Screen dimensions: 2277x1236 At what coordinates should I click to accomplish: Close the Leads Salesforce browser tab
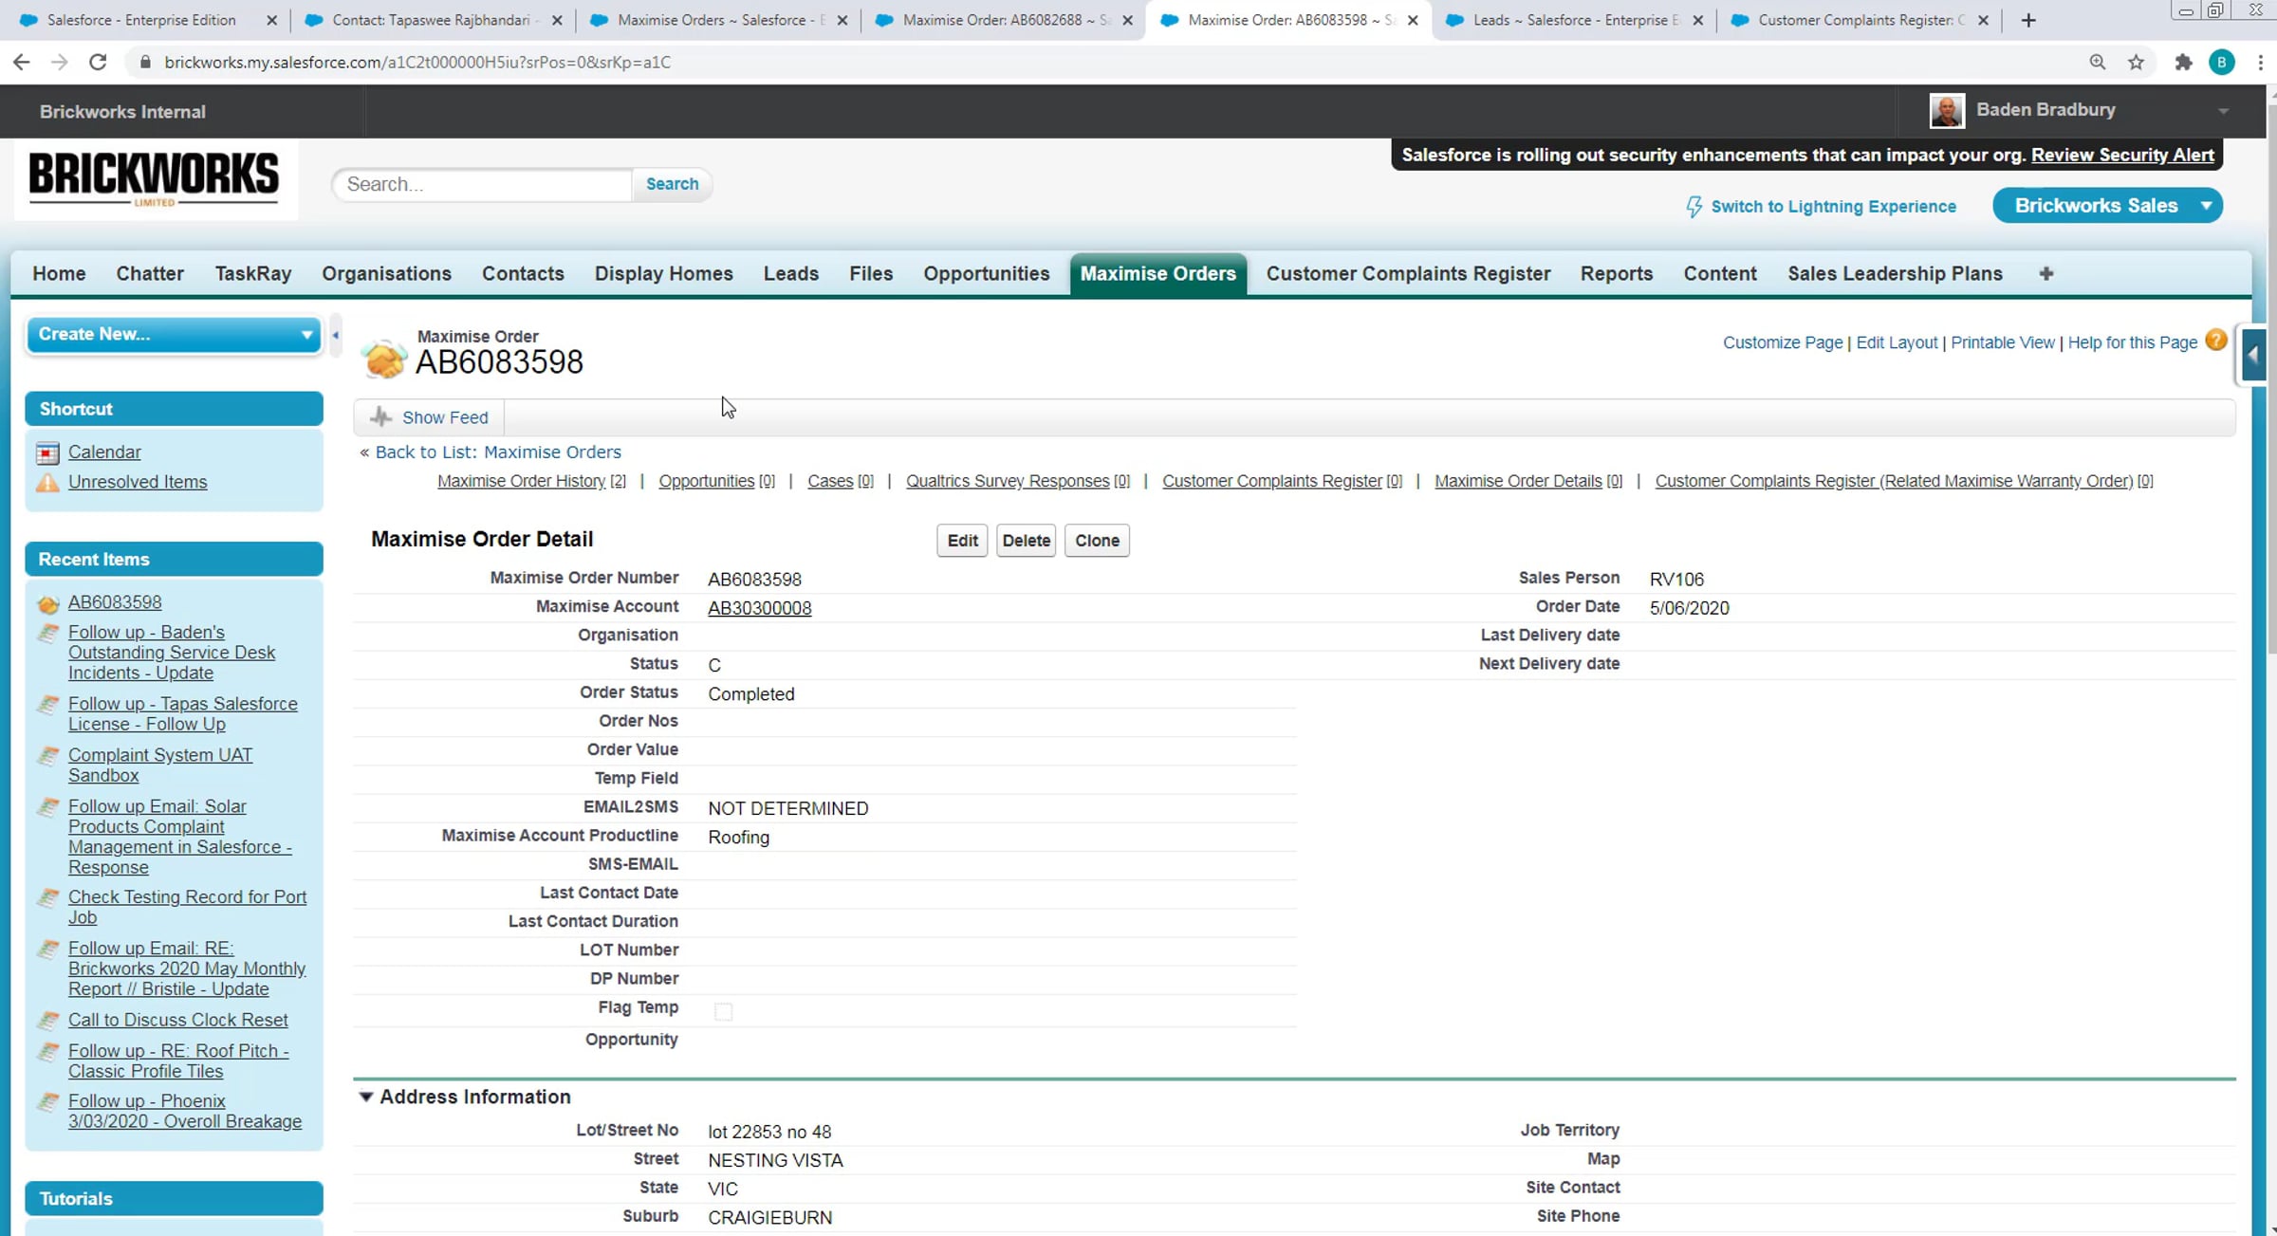pyautogui.click(x=1697, y=20)
